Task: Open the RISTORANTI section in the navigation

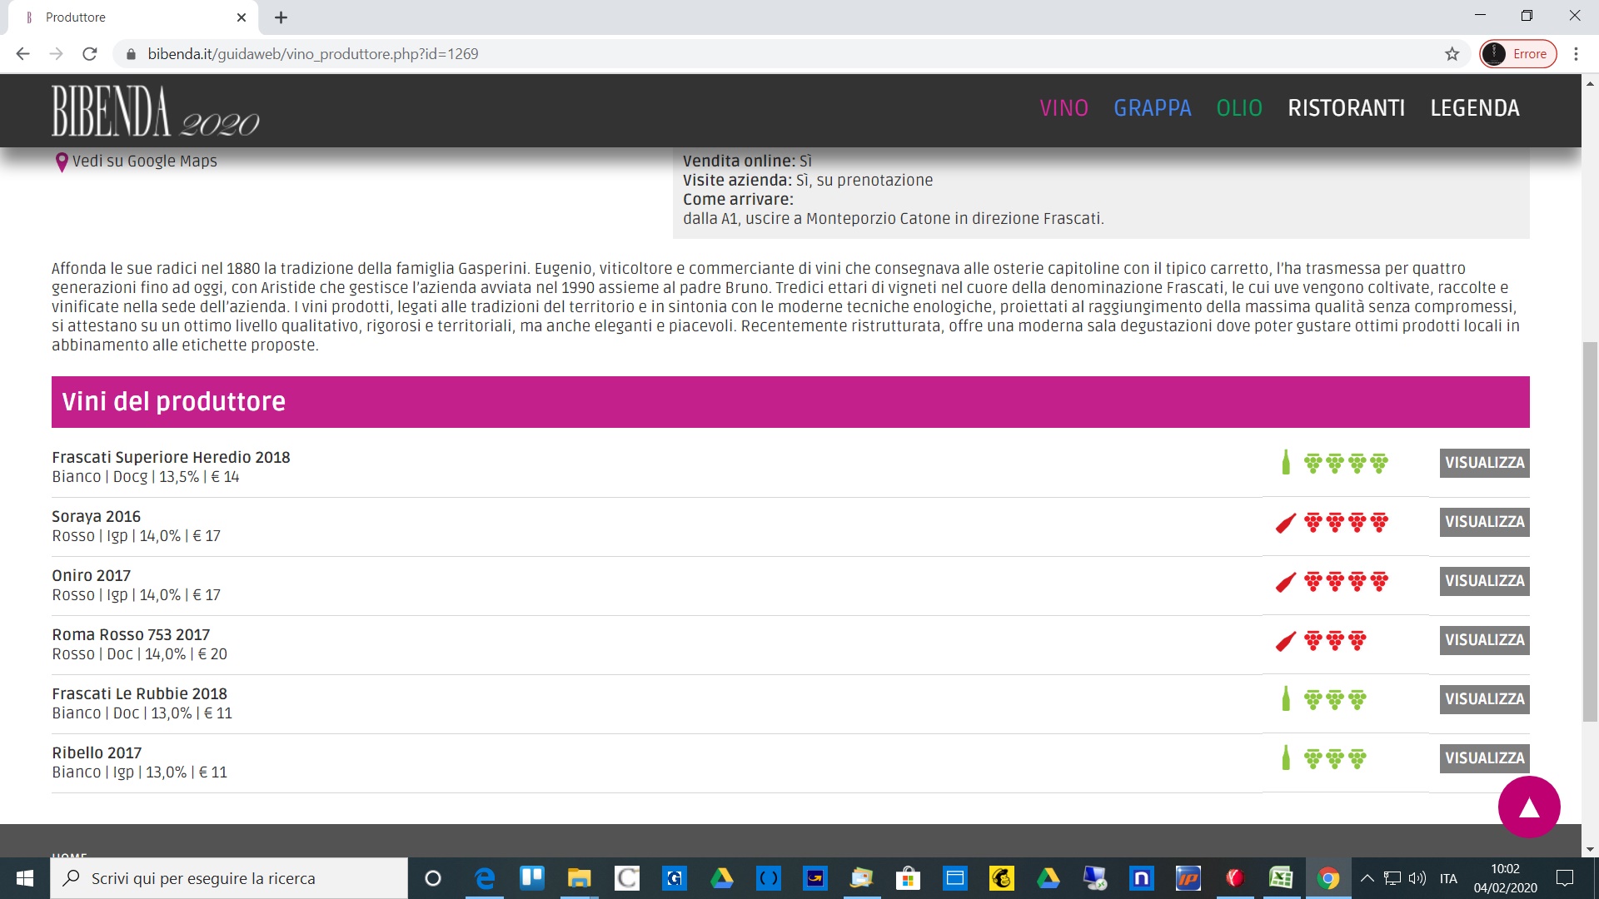Action: 1346,108
